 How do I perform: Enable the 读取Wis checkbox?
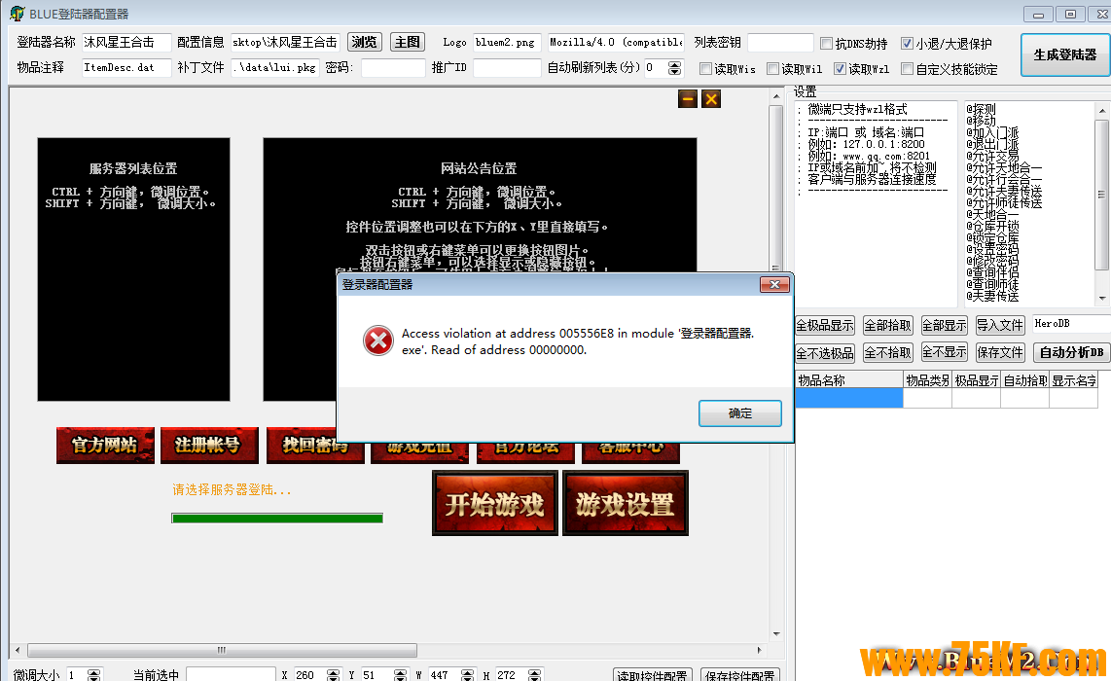(x=705, y=69)
